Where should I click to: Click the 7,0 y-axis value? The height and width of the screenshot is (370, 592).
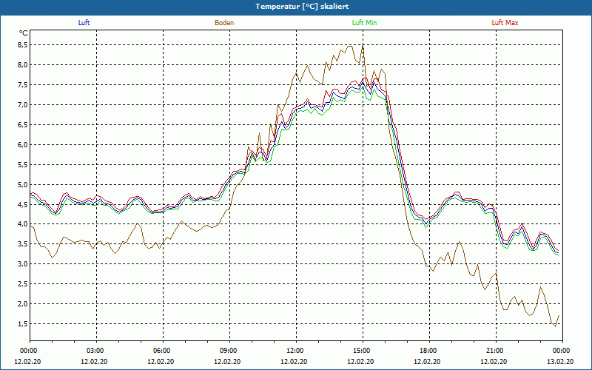pyautogui.click(x=23, y=105)
